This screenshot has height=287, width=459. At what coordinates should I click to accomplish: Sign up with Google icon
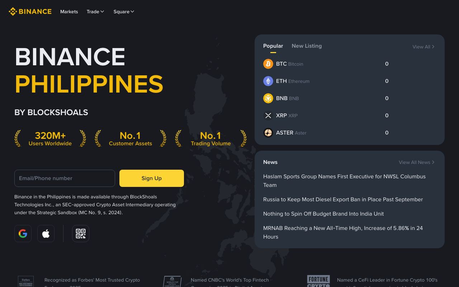coord(23,234)
